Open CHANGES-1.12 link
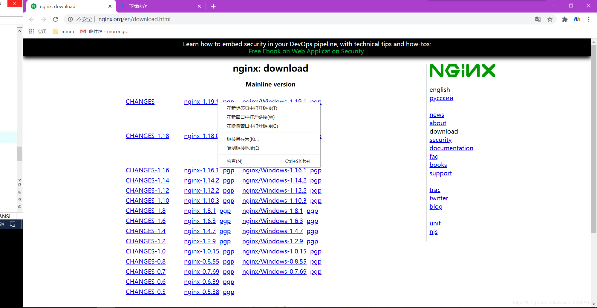This screenshot has width=597, height=308. pyautogui.click(x=147, y=191)
